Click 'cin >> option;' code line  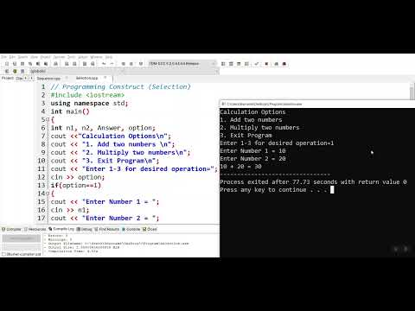[x=78, y=177]
